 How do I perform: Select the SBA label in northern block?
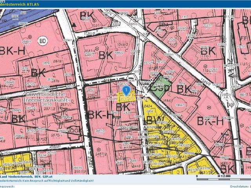(x=163, y=24)
